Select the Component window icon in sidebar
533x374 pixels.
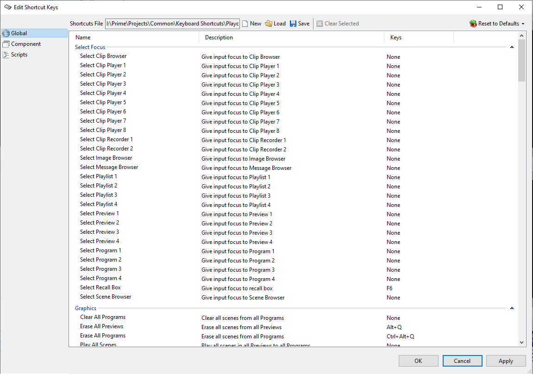click(6, 44)
